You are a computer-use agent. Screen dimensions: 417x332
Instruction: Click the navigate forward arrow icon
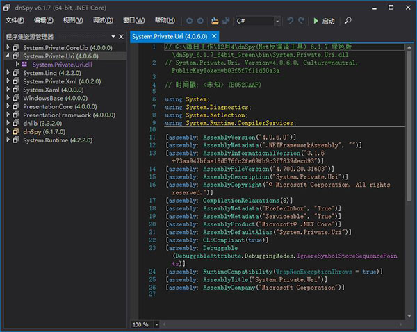coord(200,21)
